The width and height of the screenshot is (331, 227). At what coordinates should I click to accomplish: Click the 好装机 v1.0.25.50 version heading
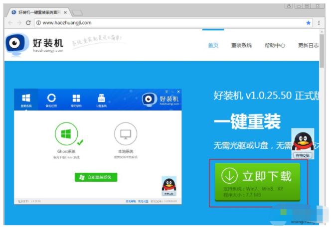[266, 96]
